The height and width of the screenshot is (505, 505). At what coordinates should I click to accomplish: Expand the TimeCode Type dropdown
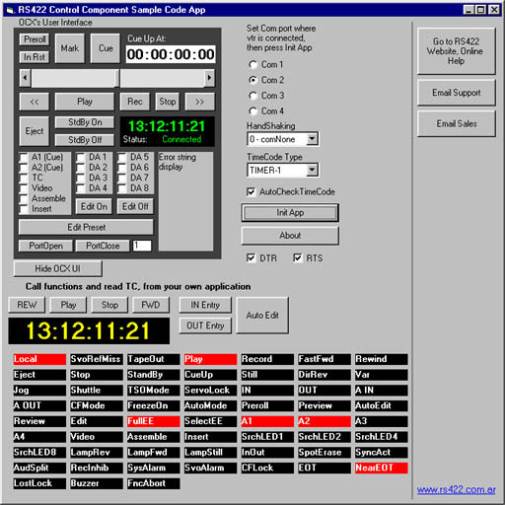(x=312, y=171)
